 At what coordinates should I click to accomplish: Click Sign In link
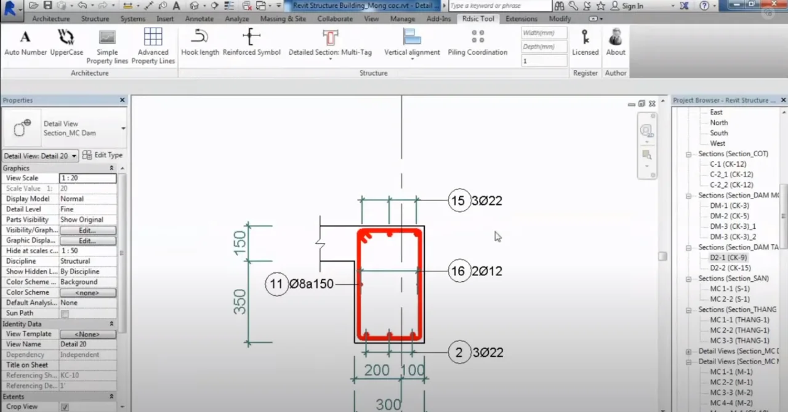[632, 6]
